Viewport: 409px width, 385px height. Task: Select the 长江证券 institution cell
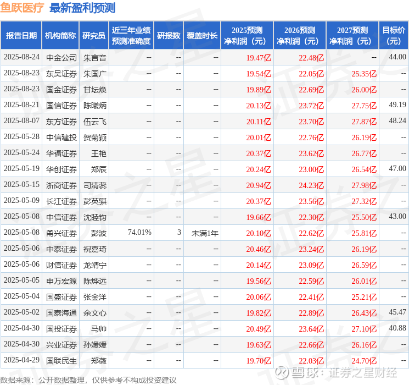pos(61,201)
